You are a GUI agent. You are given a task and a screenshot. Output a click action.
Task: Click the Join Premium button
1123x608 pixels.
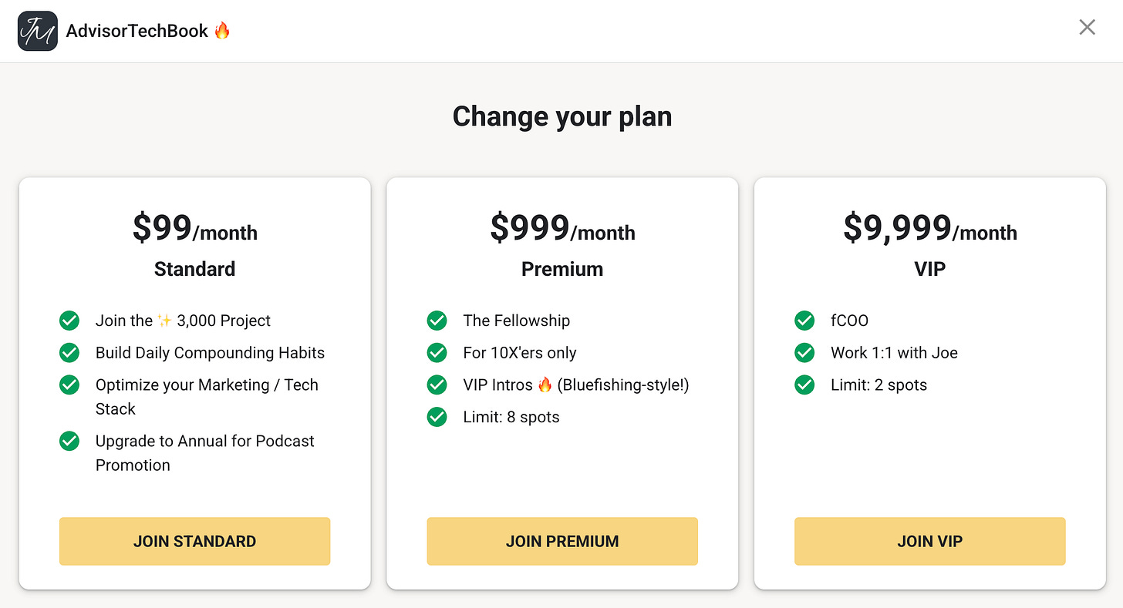[562, 541]
